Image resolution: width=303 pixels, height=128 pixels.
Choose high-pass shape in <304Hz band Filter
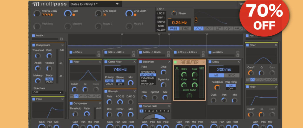81,96
